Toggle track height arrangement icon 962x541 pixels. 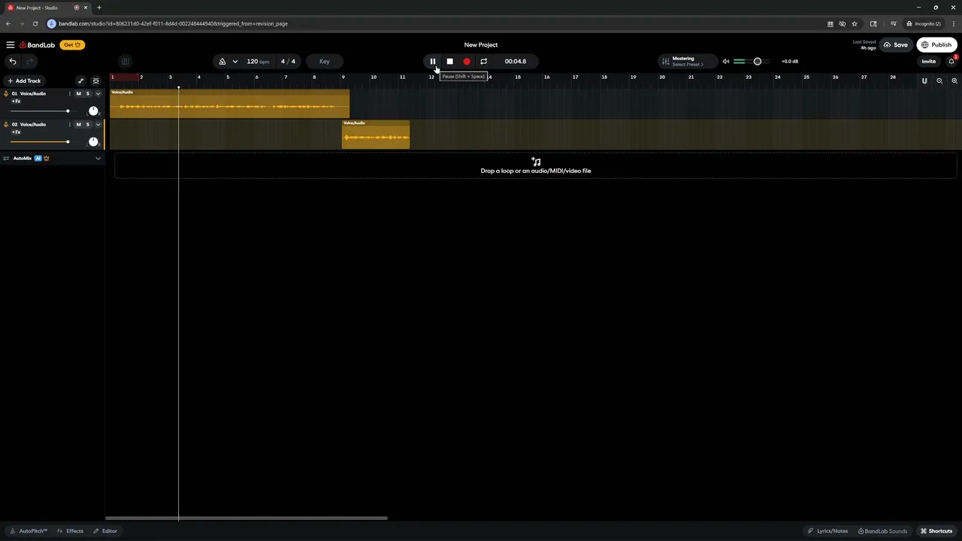pyautogui.click(x=95, y=81)
